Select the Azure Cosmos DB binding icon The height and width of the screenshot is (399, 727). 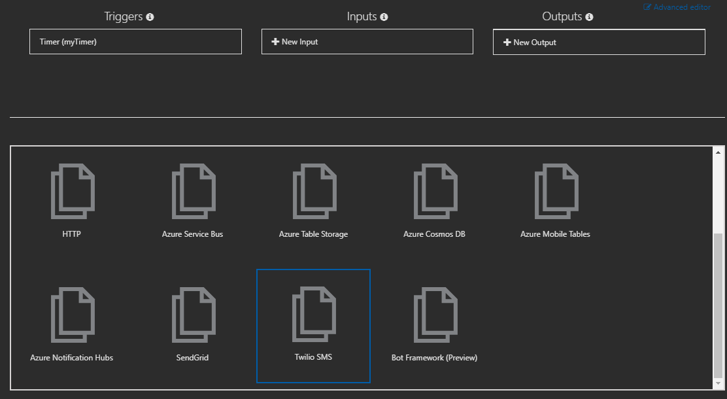(x=436, y=191)
